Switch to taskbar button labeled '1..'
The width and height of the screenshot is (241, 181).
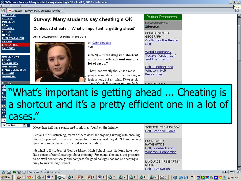[21, 177]
